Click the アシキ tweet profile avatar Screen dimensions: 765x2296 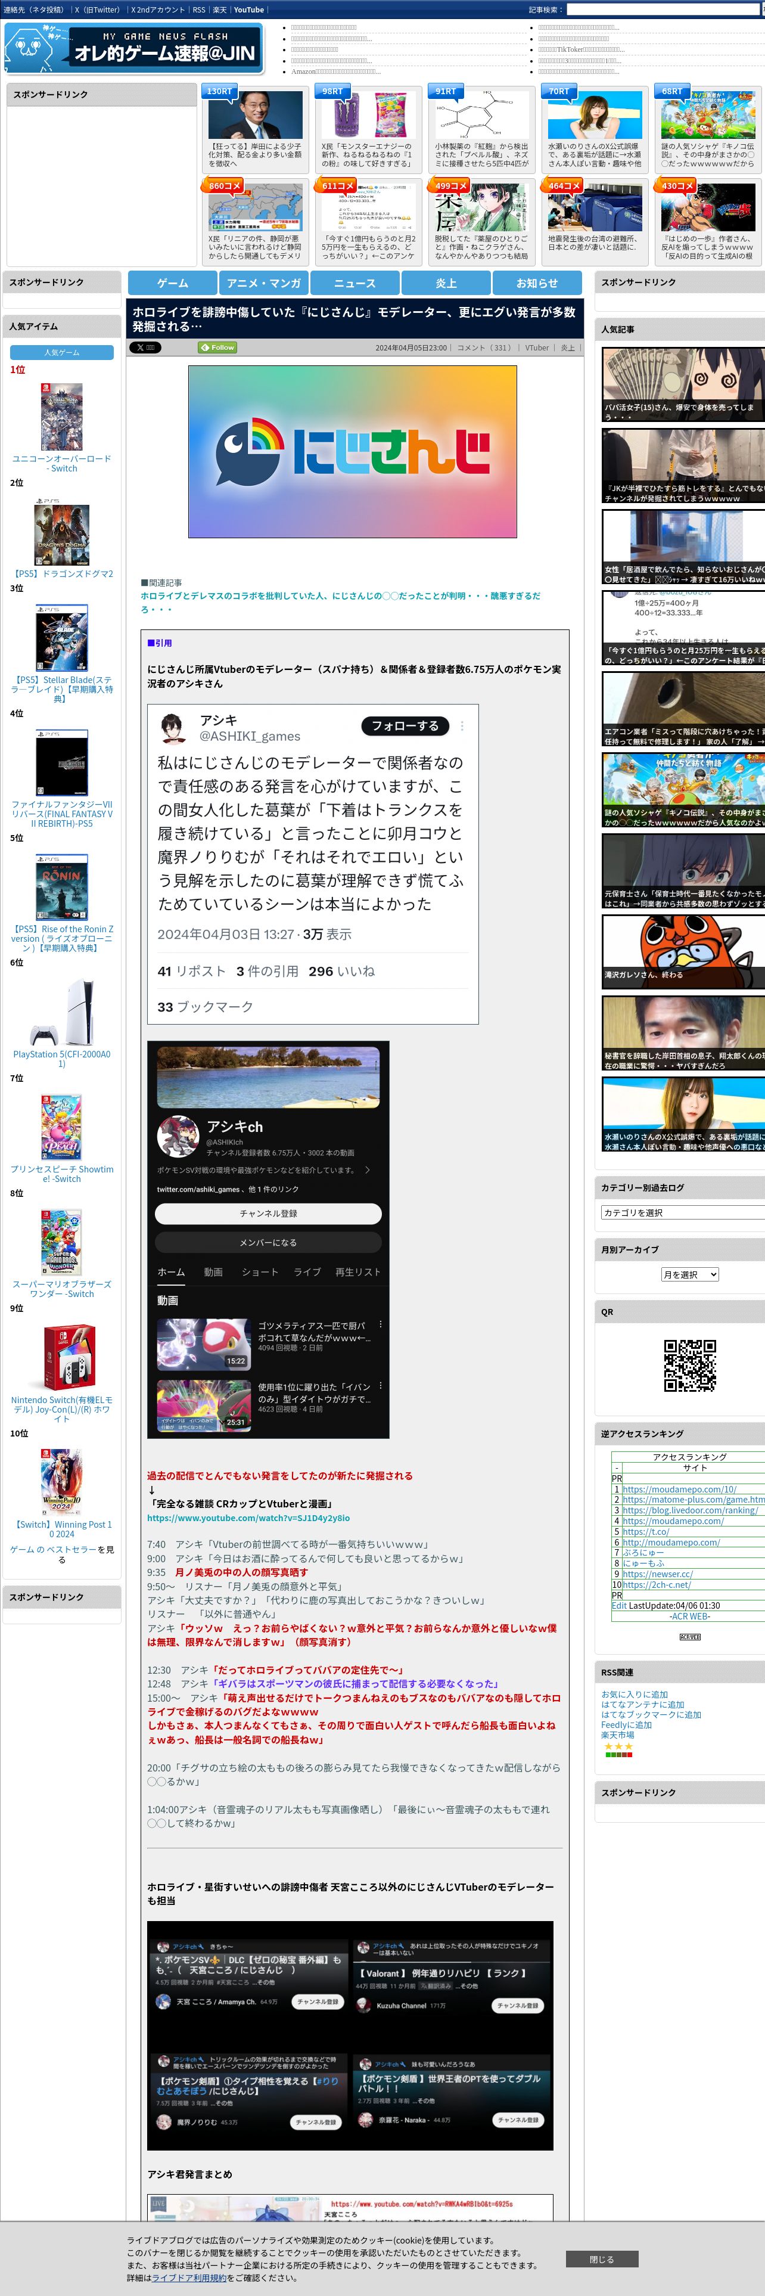coord(173,727)
